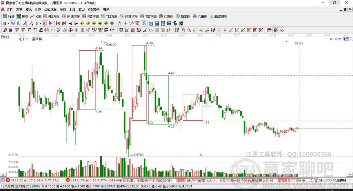Click the 日K线 label at chart corner

pos(5,37)
